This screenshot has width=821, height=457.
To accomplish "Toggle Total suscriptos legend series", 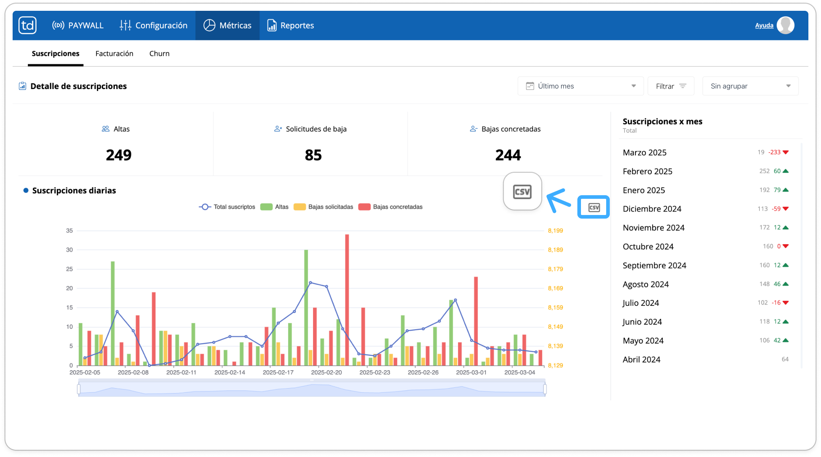I will (227, 207).
